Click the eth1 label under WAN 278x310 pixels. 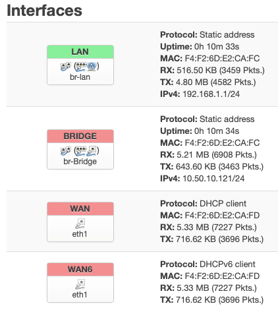click(80, 234)
